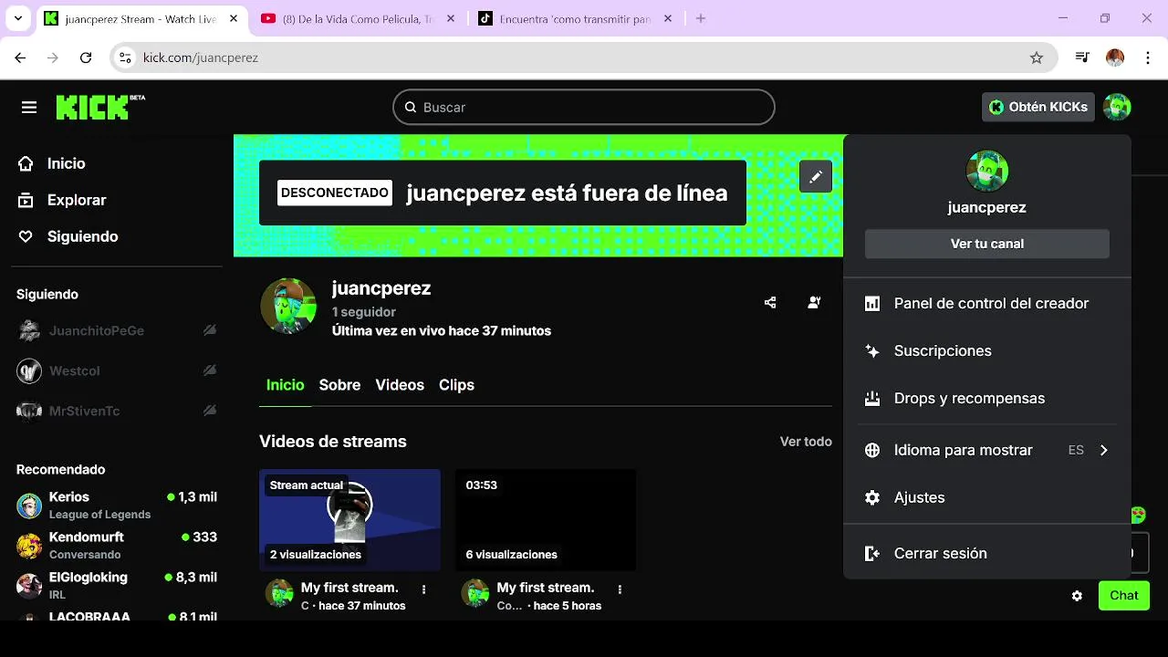
Task: Select Drops y recompensas menu item
Action: coord(987,399)
